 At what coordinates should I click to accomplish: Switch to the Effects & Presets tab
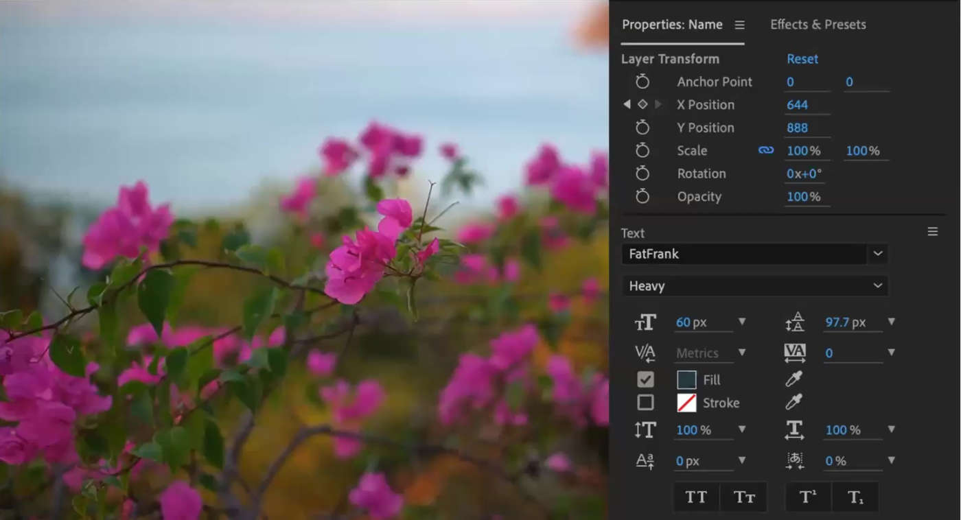pos(818,24)
